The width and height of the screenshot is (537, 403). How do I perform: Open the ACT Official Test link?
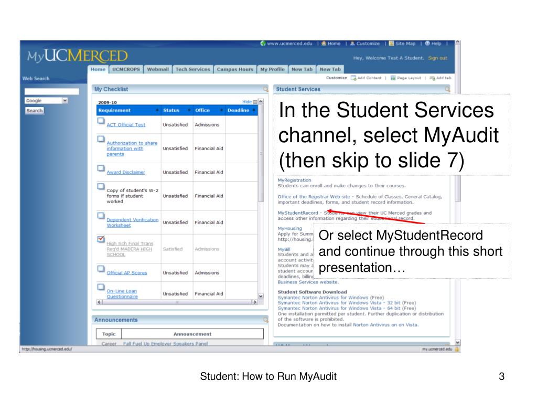(x=126, y=125)
